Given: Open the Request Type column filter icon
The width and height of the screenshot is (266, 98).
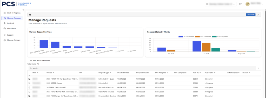Looking at the screenshot, I should tap(110, 73).
